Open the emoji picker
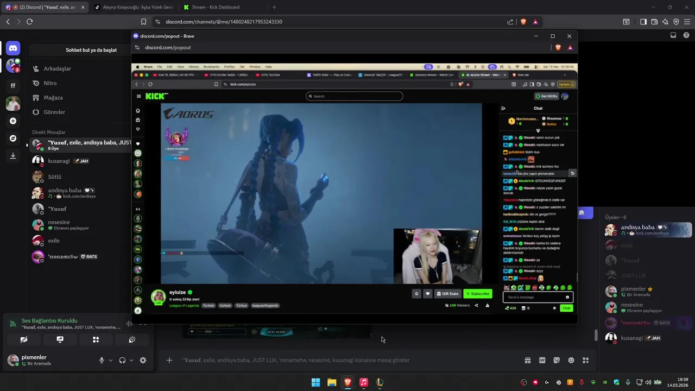The height and width of the screenshot is (391, 695). [571, 360]
